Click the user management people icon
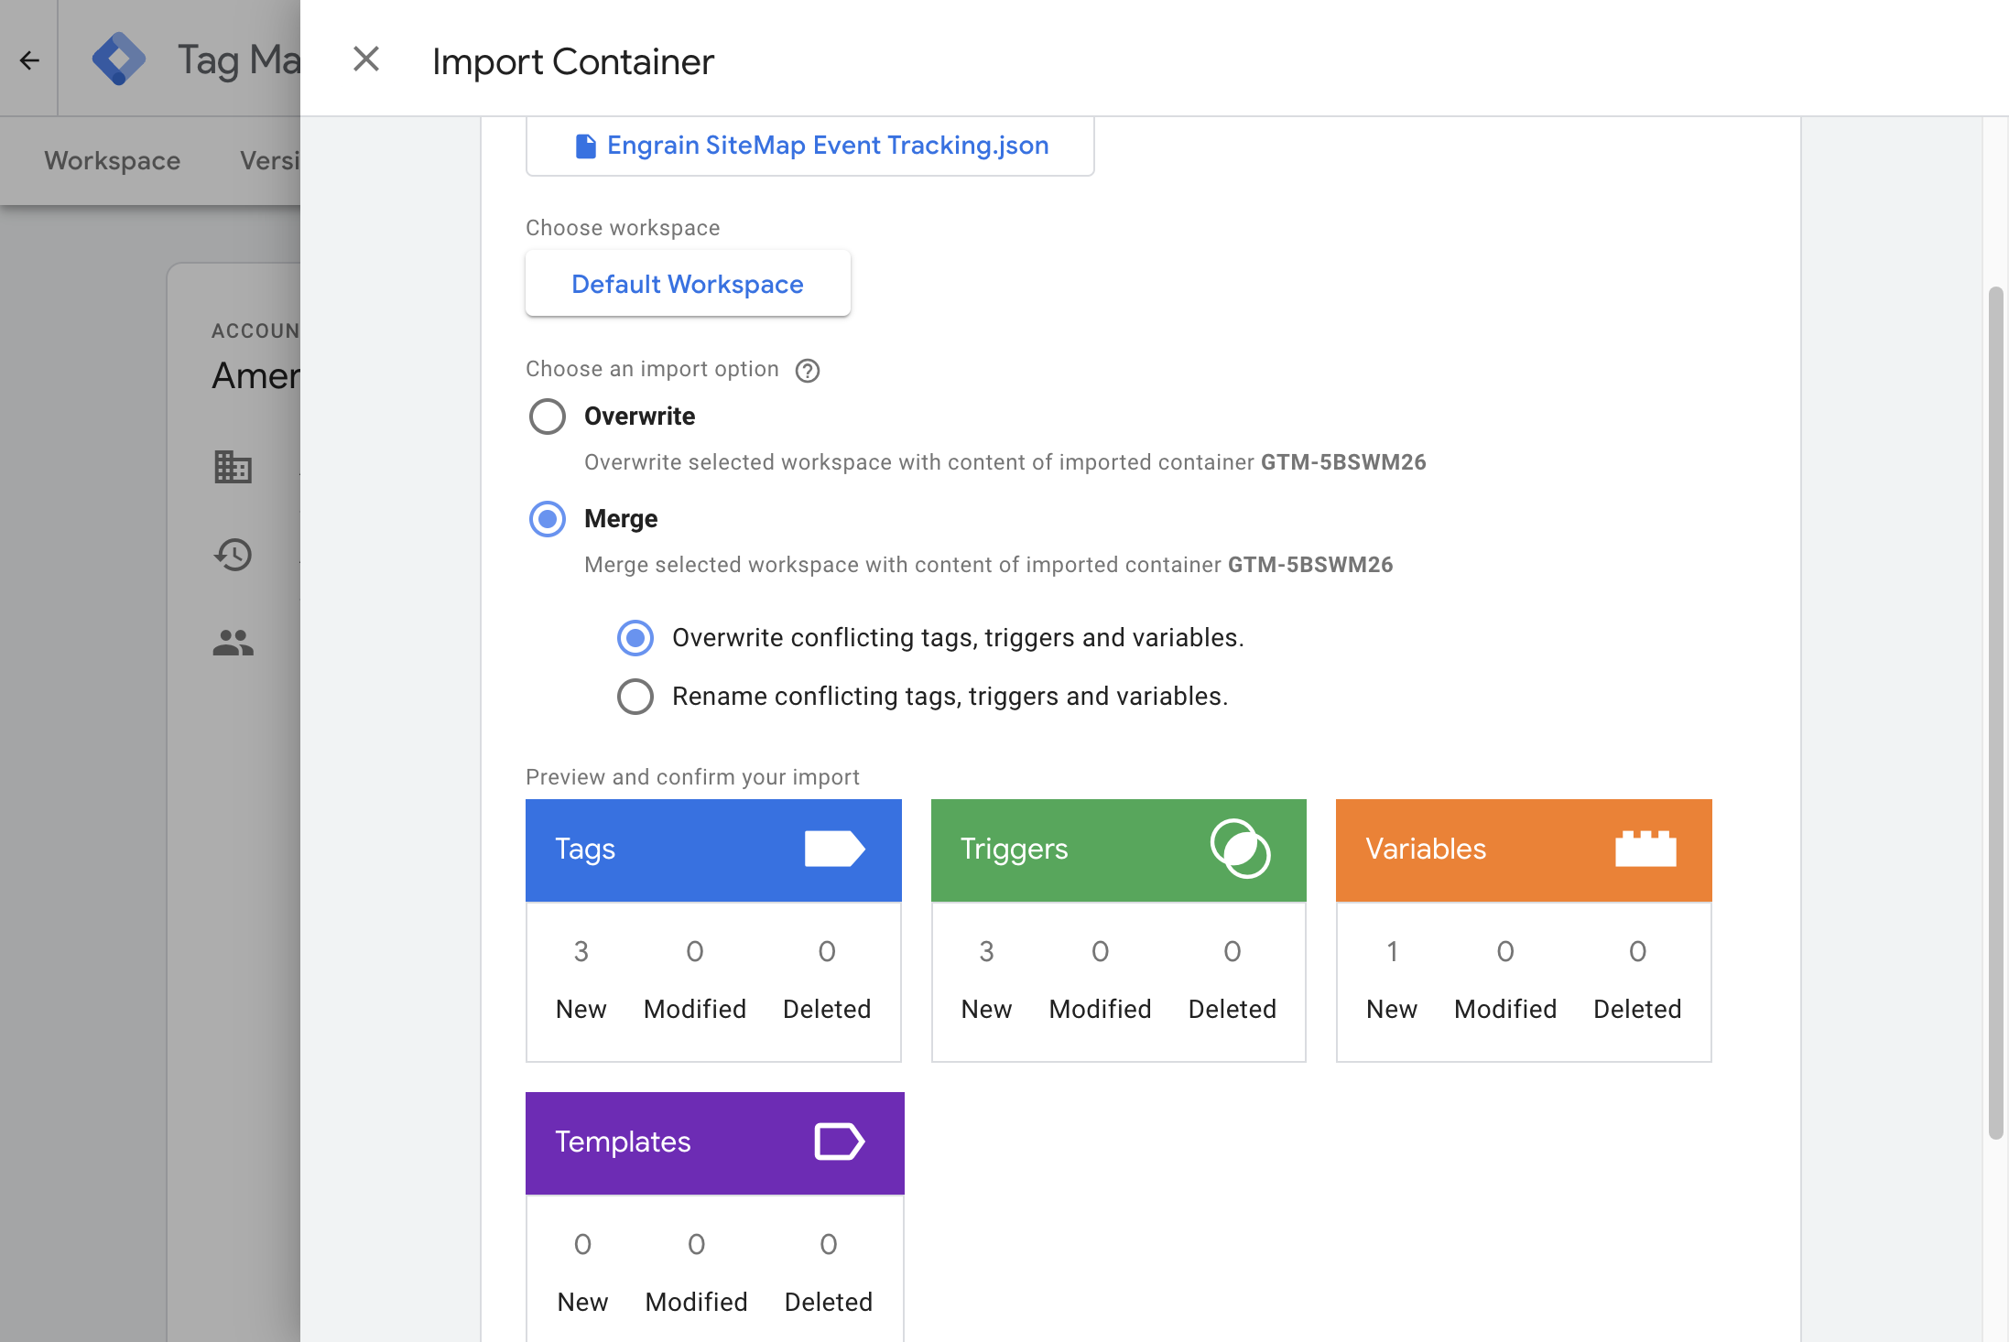Viewport: 2009px width, 1342px height. tap(233, 643)
